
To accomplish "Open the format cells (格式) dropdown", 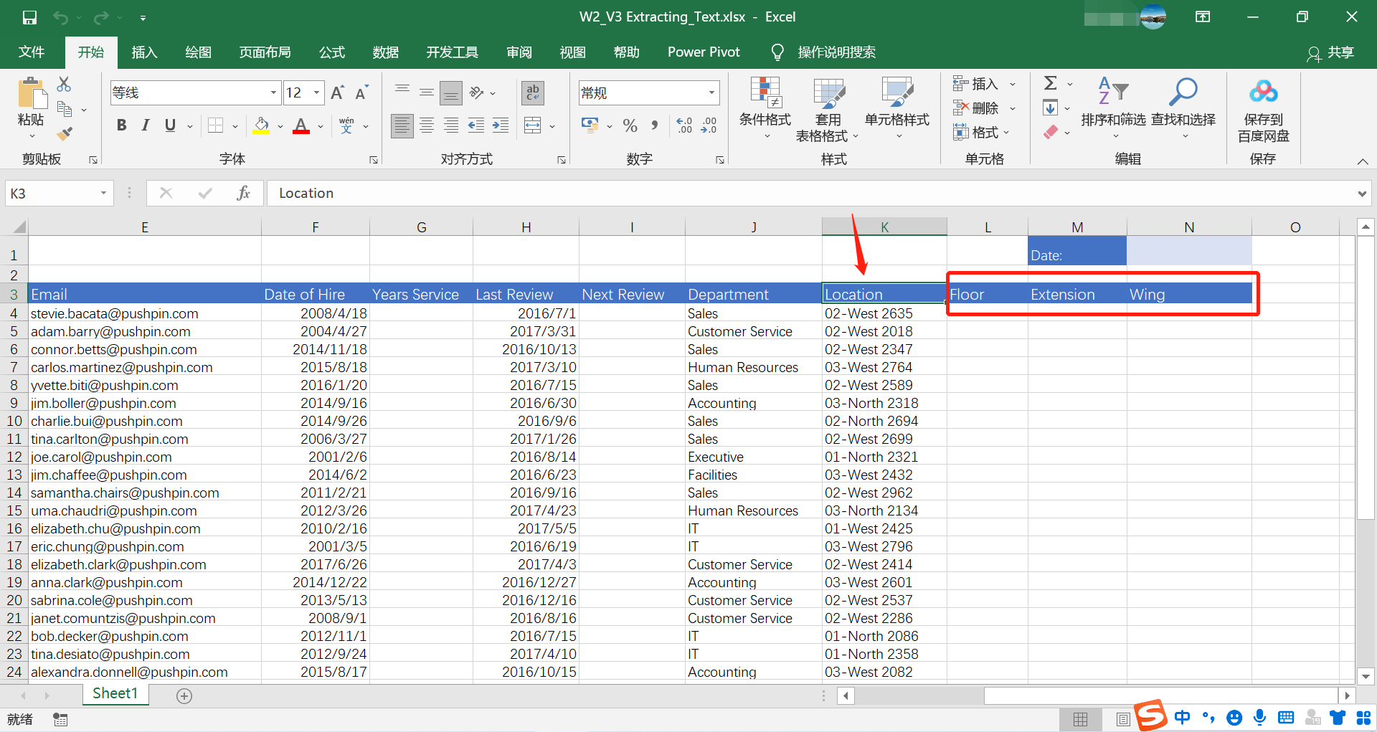I will pos(981,132).
